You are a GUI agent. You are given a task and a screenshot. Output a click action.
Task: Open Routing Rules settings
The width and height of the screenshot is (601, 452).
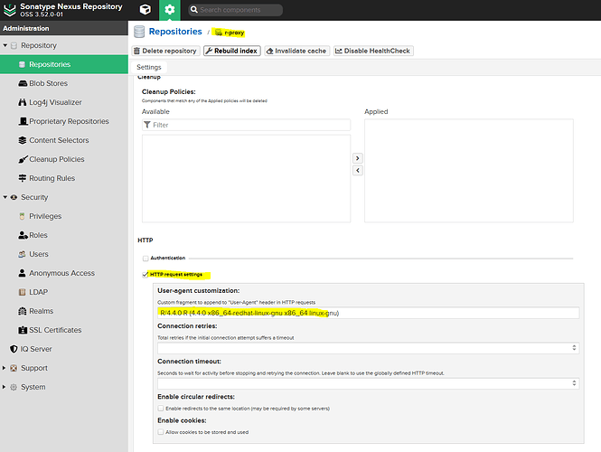pyautogui.click(x=52, y=178)
